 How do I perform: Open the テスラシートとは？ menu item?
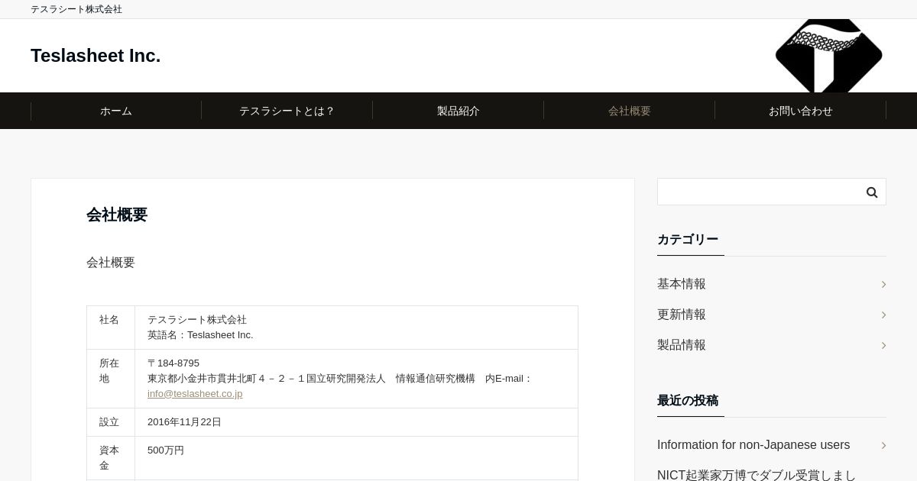pos(287,111)
